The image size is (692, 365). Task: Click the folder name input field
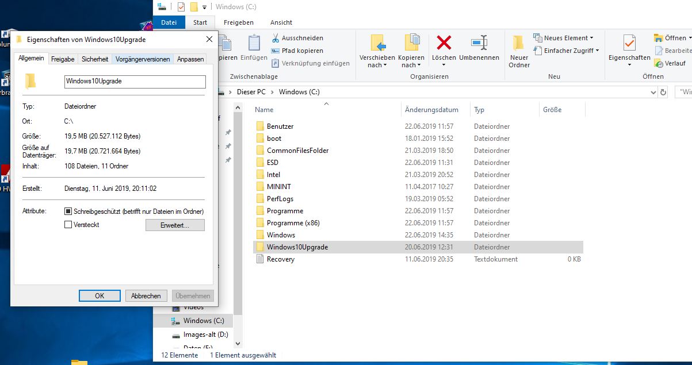point(135,82)
